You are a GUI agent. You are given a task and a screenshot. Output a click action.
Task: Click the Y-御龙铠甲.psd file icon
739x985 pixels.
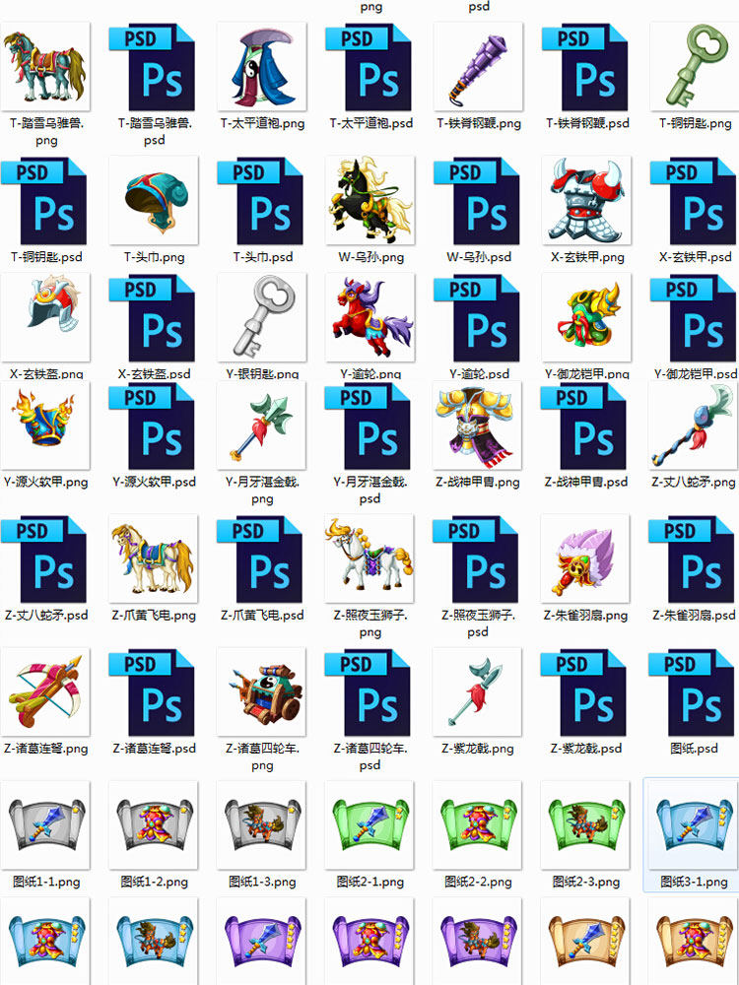pyautogui.click(x=693, y=317)
